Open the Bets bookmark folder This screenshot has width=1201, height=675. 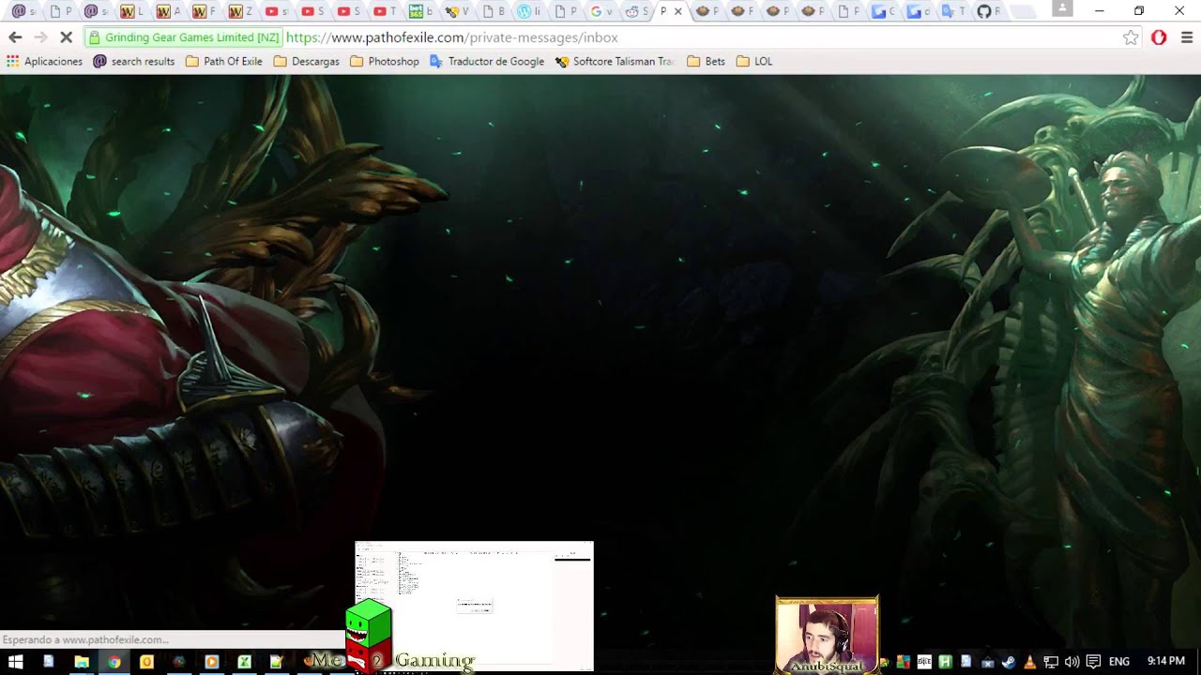click(x=707, y=61)
